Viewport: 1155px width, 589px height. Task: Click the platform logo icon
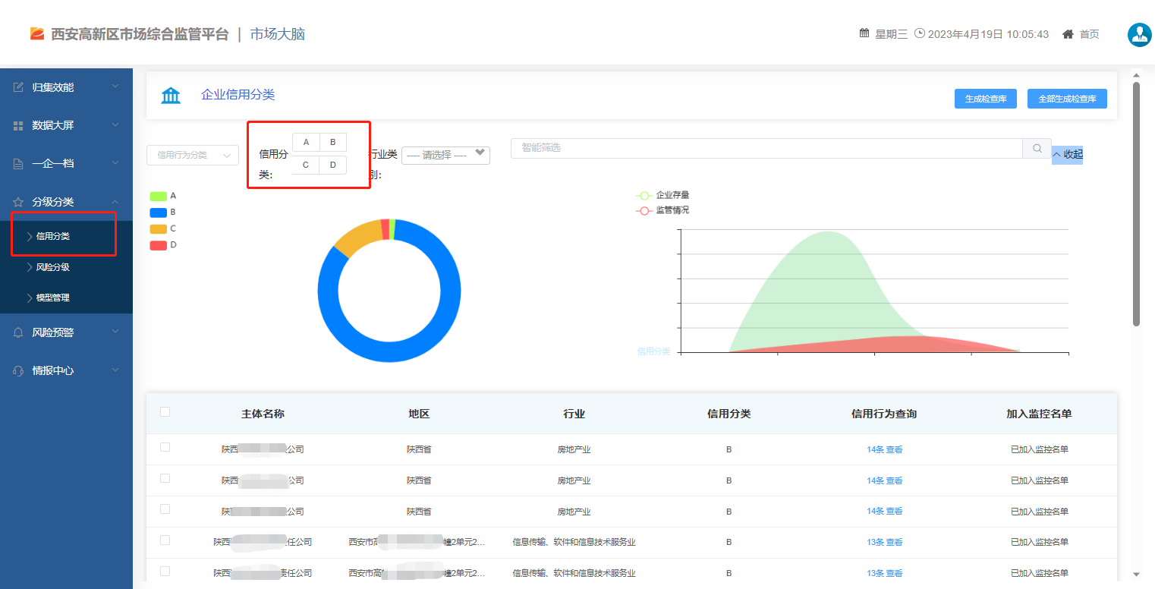click(x=37, y=34)
